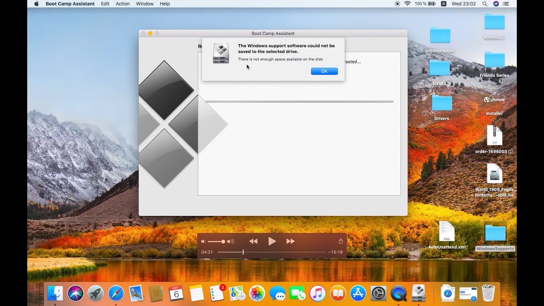This screenshot has width=544, height=306.
Task: Open Launchpad in the Dock
Action: (96, 293)
